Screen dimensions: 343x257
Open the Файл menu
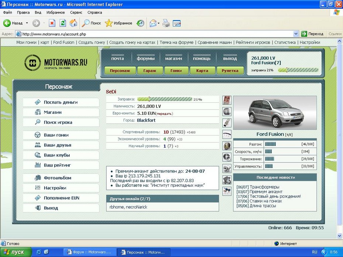click(7, 13)
